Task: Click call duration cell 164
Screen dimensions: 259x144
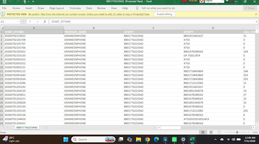Action: click(249, 52)
